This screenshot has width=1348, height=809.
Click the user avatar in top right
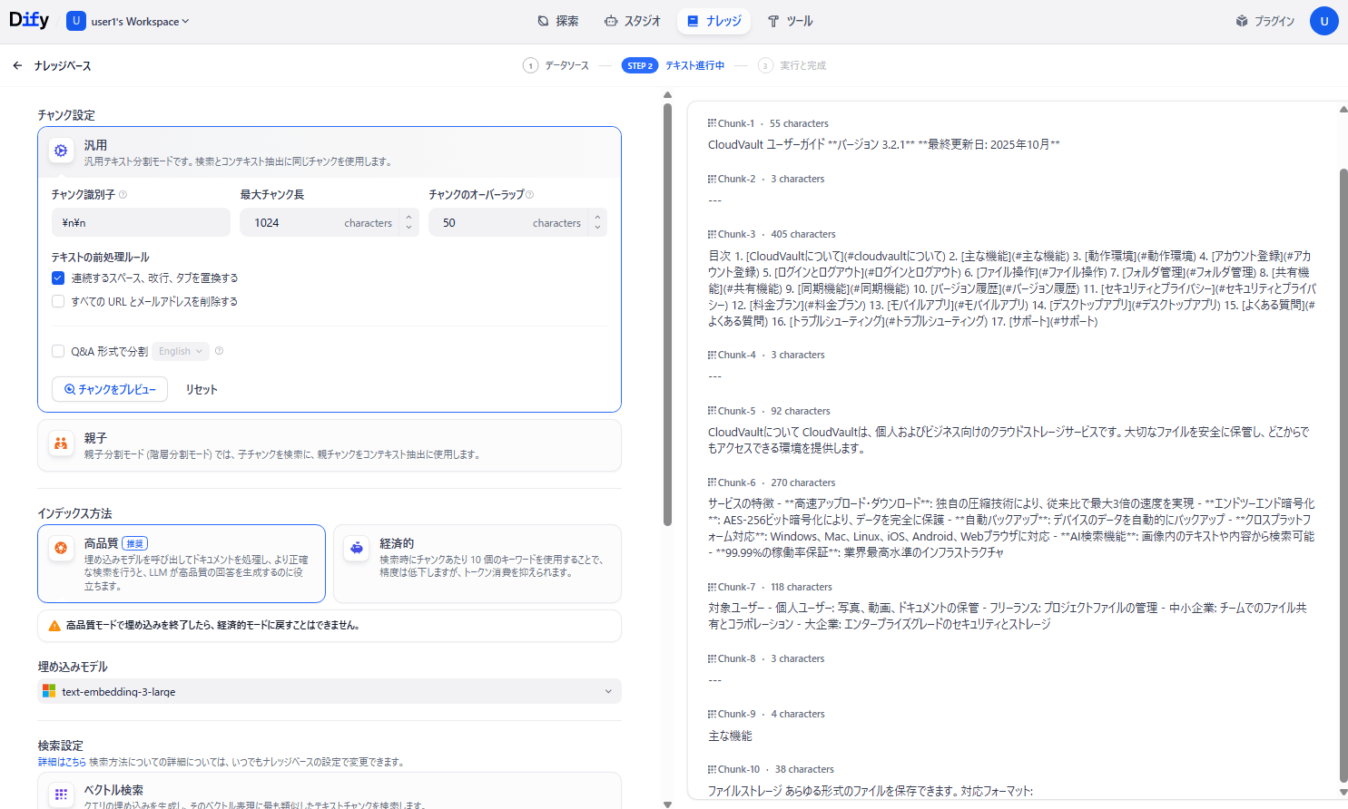(x=1323, y=21)
